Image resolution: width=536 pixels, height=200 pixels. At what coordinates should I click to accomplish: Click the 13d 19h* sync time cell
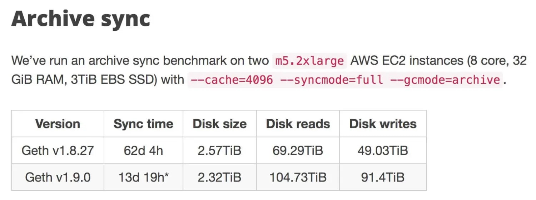(143, 177)
